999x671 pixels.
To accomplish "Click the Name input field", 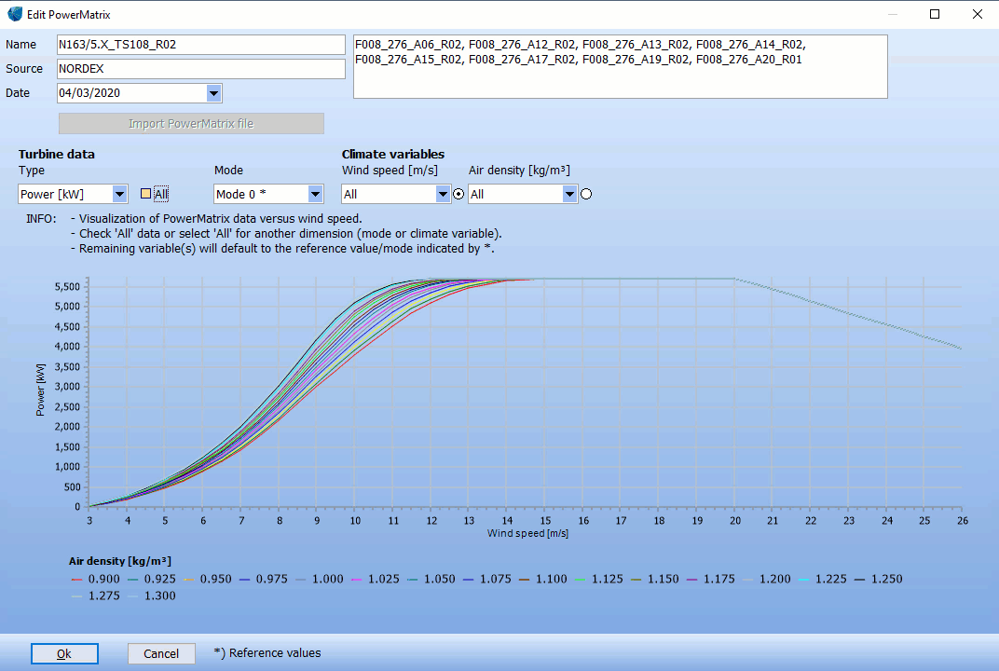I will click(x=200, y=45).
